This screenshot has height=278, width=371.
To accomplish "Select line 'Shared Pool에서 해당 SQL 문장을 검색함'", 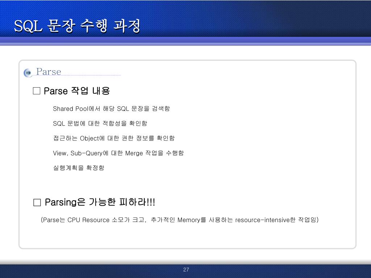I will click(x=112, y=109).
